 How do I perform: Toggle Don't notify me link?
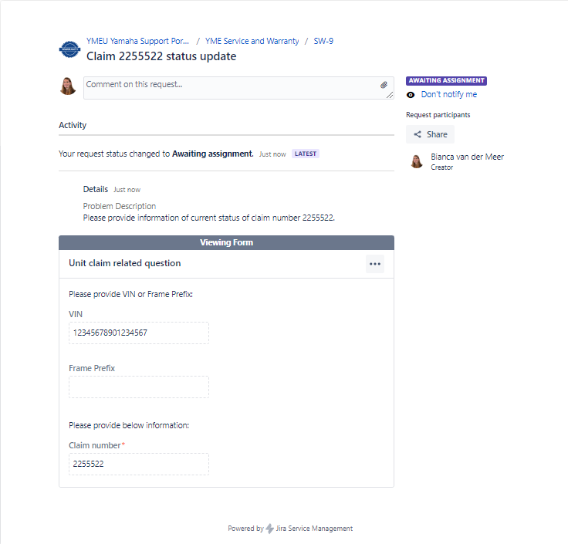pyautogui.click(x=449, y=95)
